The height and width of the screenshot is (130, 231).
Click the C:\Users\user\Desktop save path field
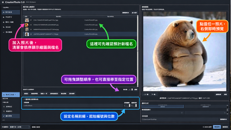pos(180,119)
